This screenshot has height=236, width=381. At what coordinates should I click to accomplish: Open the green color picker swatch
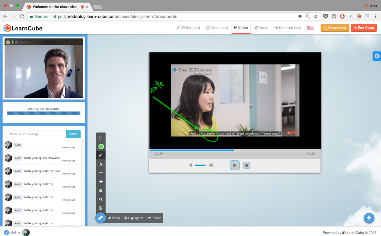click(101, 147)
